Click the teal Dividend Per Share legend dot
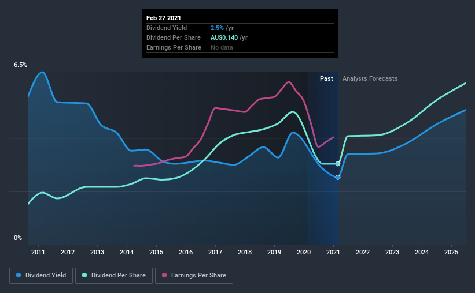Viewport: 475px width, 293px height. click(x=84, y=275)
